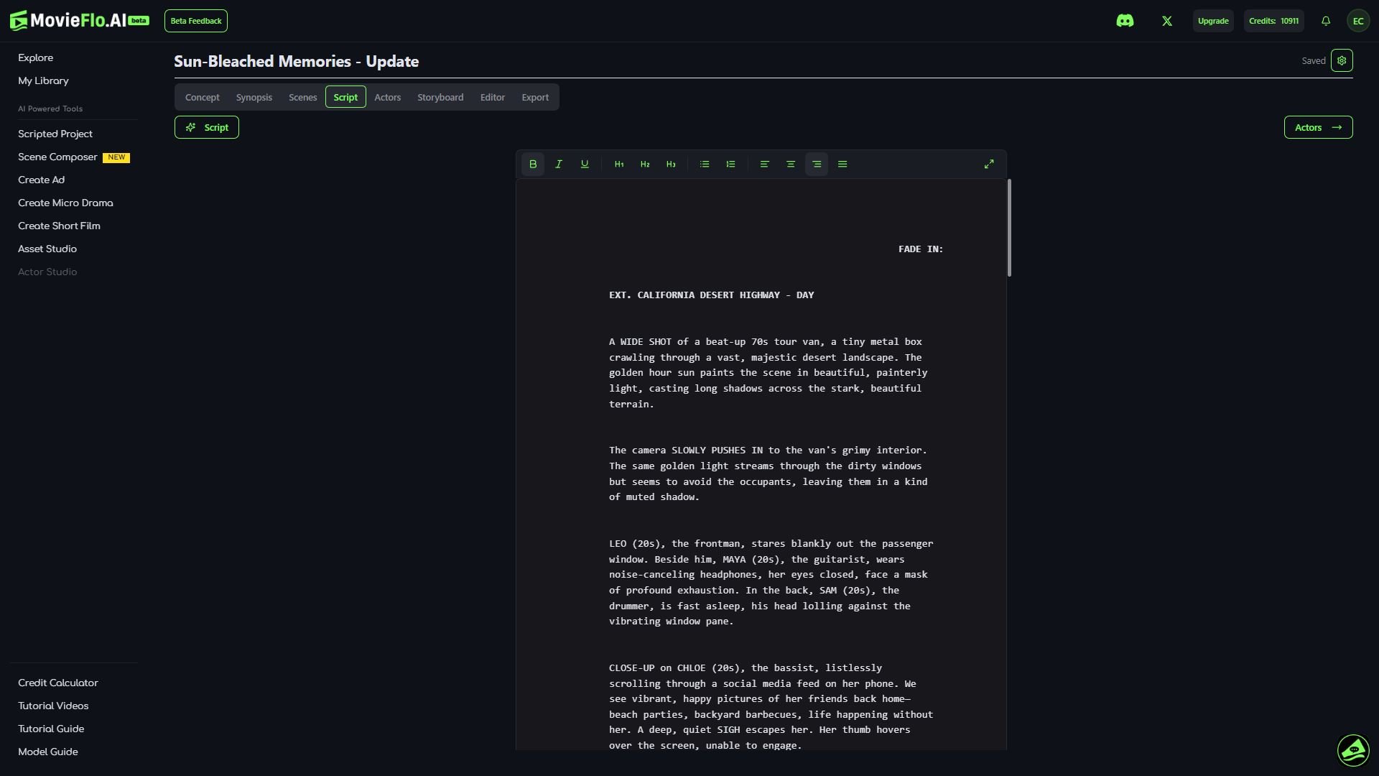
Task: Toggle italic formatting for the script text
Action: 558,164
